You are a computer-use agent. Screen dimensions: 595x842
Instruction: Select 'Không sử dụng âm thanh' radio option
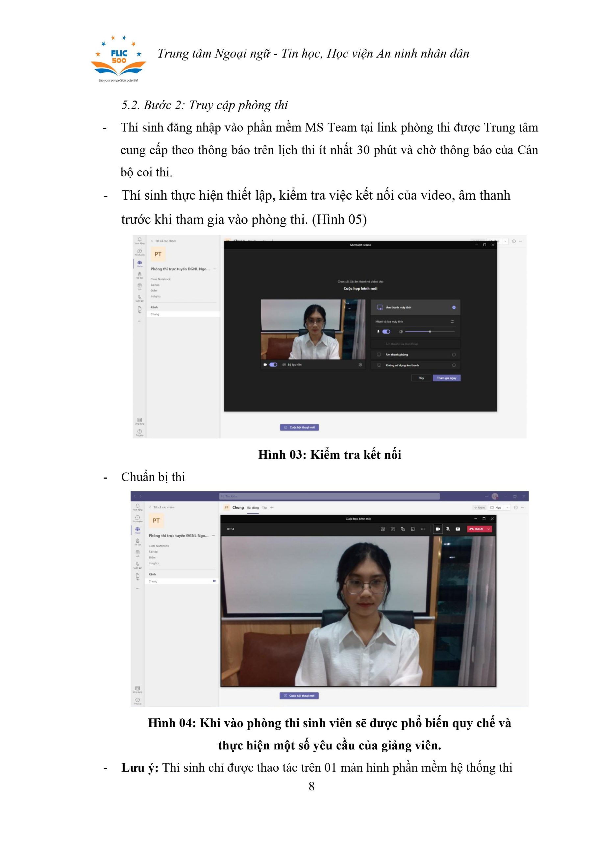[x=454, y=365]
